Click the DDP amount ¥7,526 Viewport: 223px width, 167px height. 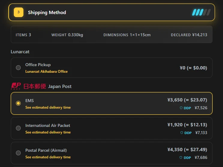click(x=201, y=108)
